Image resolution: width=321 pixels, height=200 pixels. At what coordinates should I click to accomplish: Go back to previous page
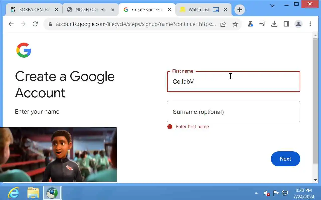tap(11, 24)
